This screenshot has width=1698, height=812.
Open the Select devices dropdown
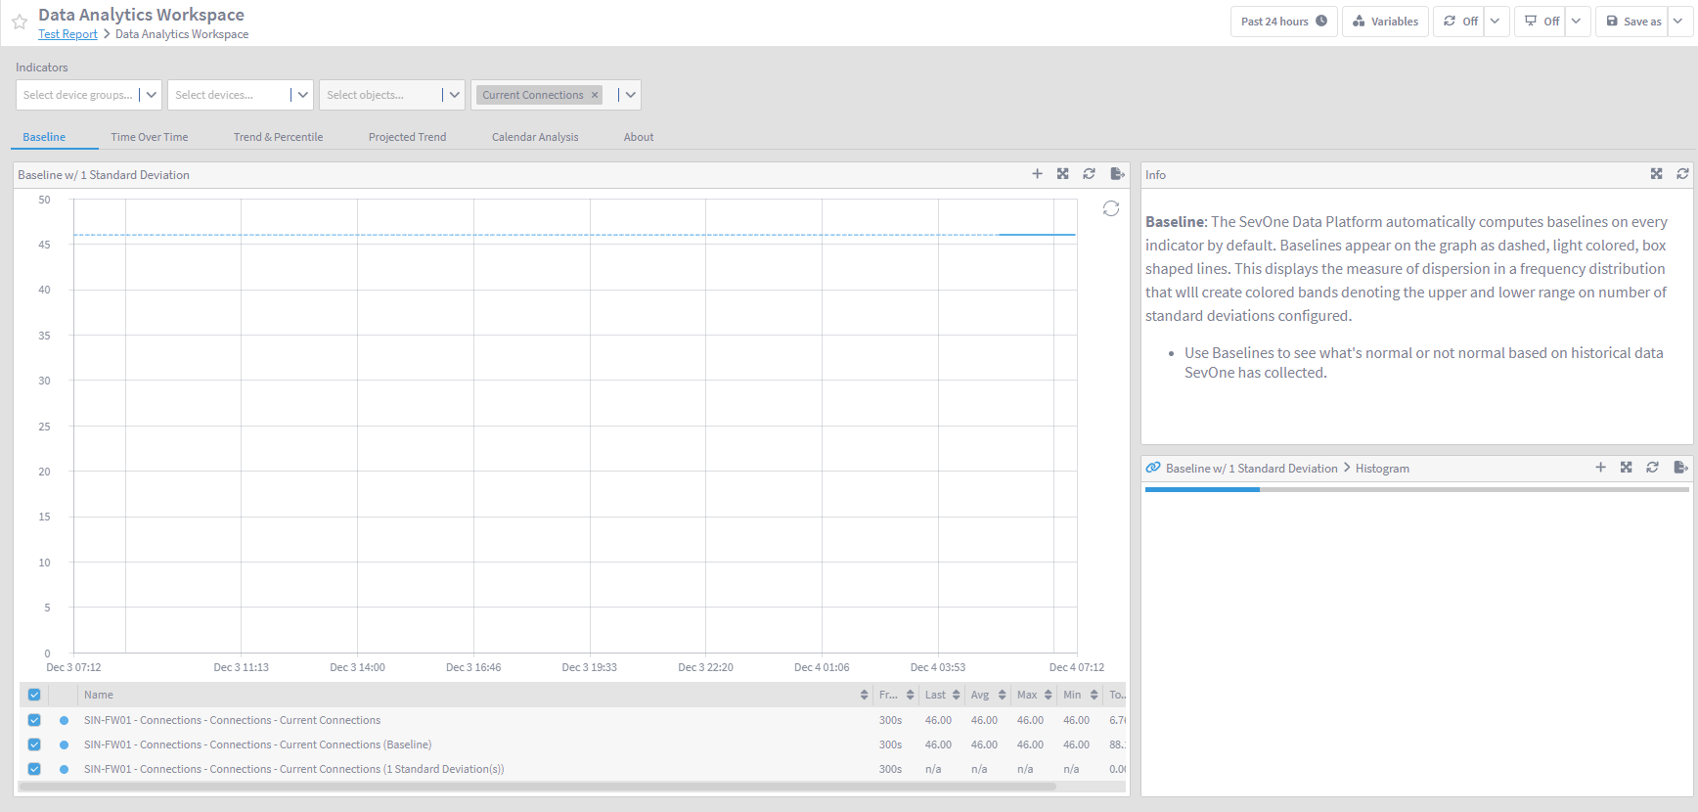pyautogui.click(x=241, y=95)
